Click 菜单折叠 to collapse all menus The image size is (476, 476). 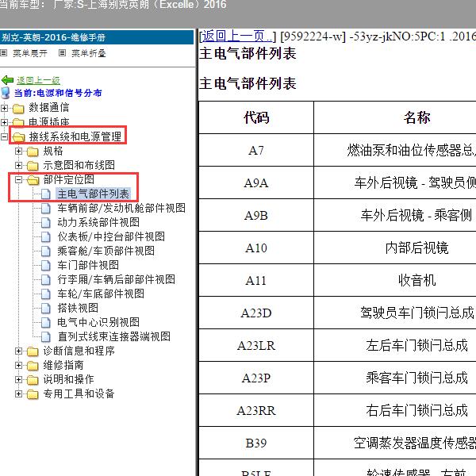pos(88,53)
